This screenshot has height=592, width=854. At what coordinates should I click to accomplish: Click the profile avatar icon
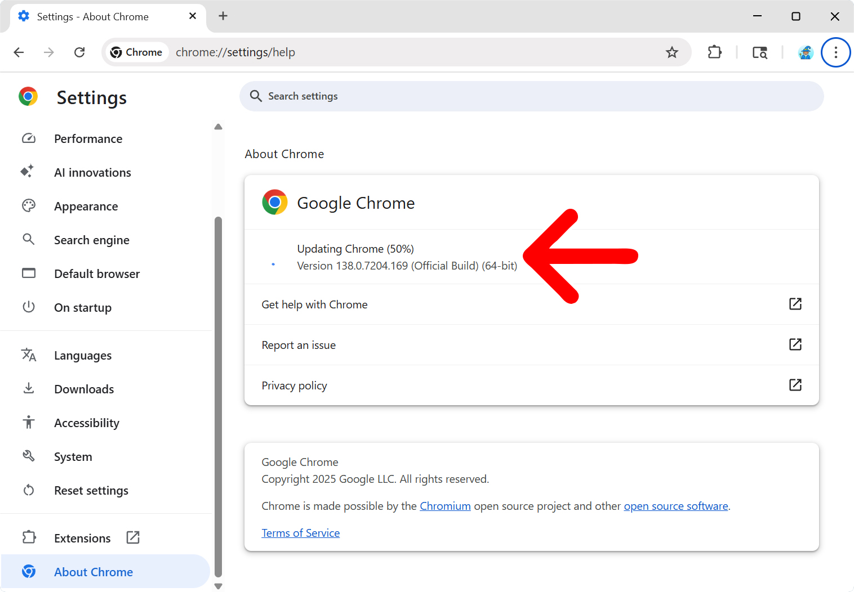(806, 52)
